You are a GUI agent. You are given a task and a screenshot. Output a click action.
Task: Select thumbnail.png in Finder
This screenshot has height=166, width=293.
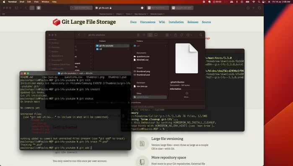click(x=142, y=72)
